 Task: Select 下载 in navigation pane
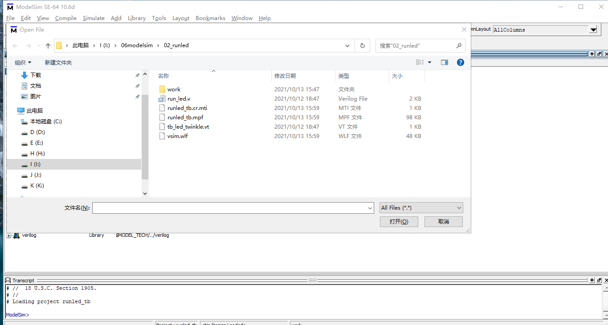pos(36,75)
